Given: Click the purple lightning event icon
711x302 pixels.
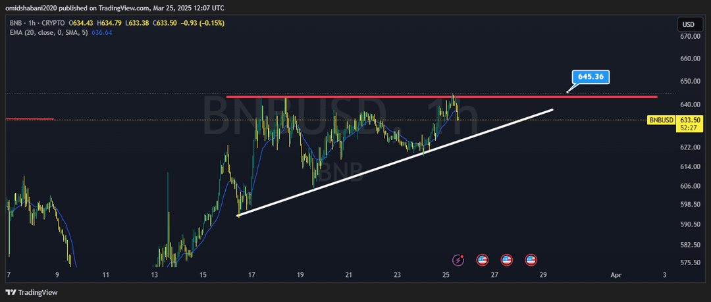Looking at the screenshot, I should [458, 260].
